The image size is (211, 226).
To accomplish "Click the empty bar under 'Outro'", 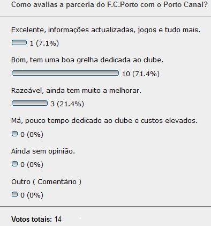I will (x=14, y=194).
